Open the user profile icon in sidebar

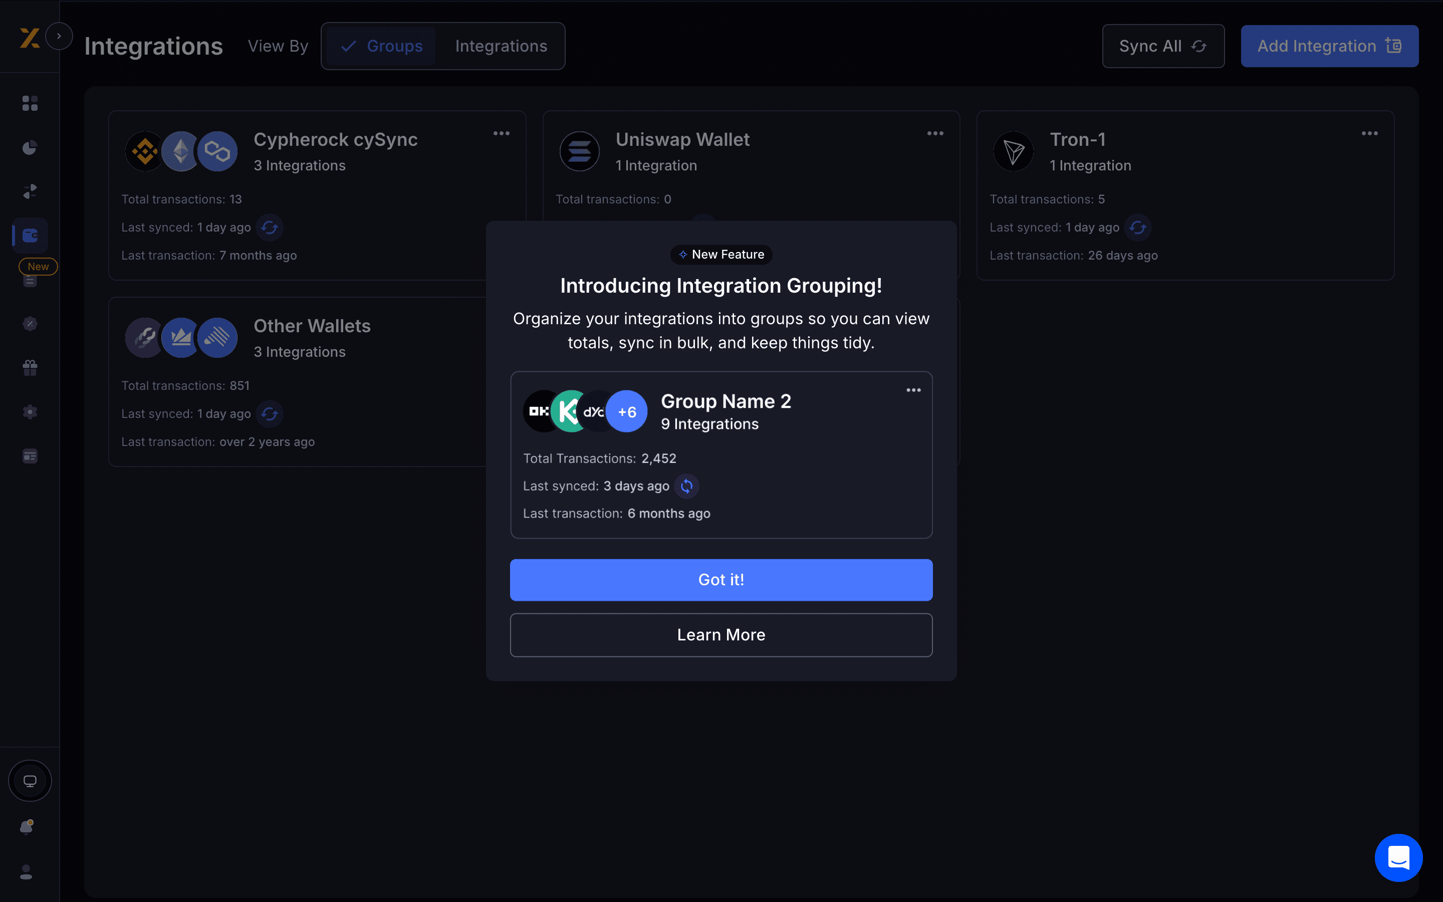[x=26, y=872]
